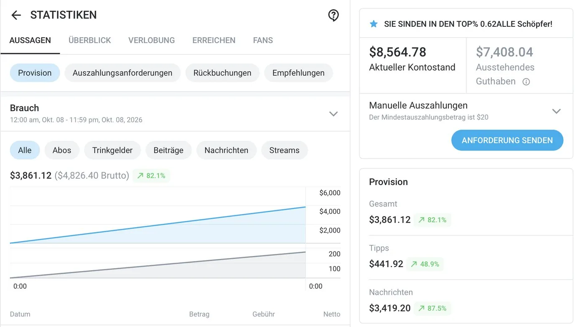
Task: Select the Empfehlungen chip
Action: click(x=298, y=73)
